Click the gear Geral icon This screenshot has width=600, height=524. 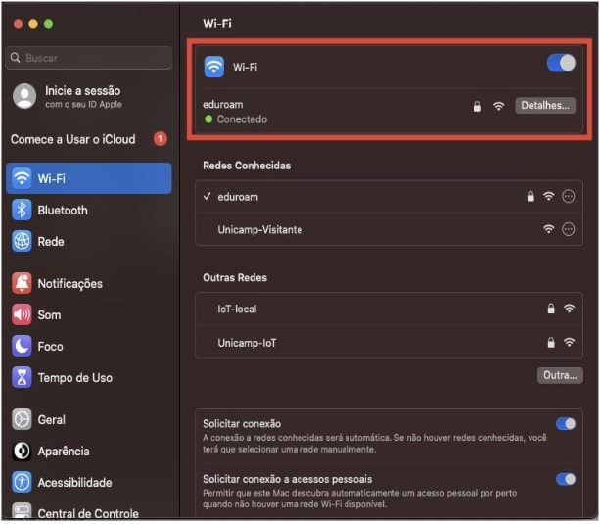click(22, 420)
